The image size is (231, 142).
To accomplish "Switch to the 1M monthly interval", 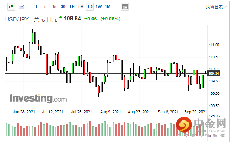I will click(107, 7).
